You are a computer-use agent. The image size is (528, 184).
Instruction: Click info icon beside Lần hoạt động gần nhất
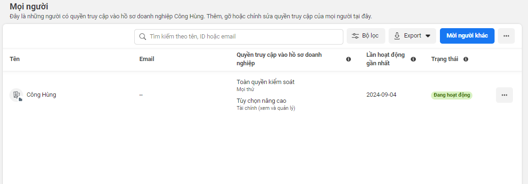(413, 59)
